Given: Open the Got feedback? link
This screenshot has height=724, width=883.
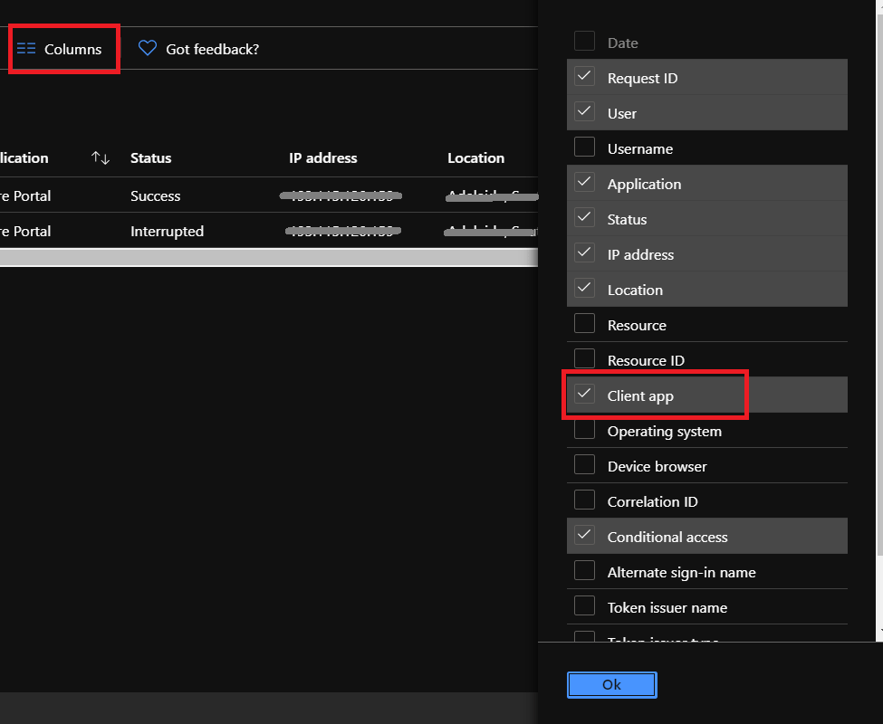Looking at the screenshot, I should (212, 49).
